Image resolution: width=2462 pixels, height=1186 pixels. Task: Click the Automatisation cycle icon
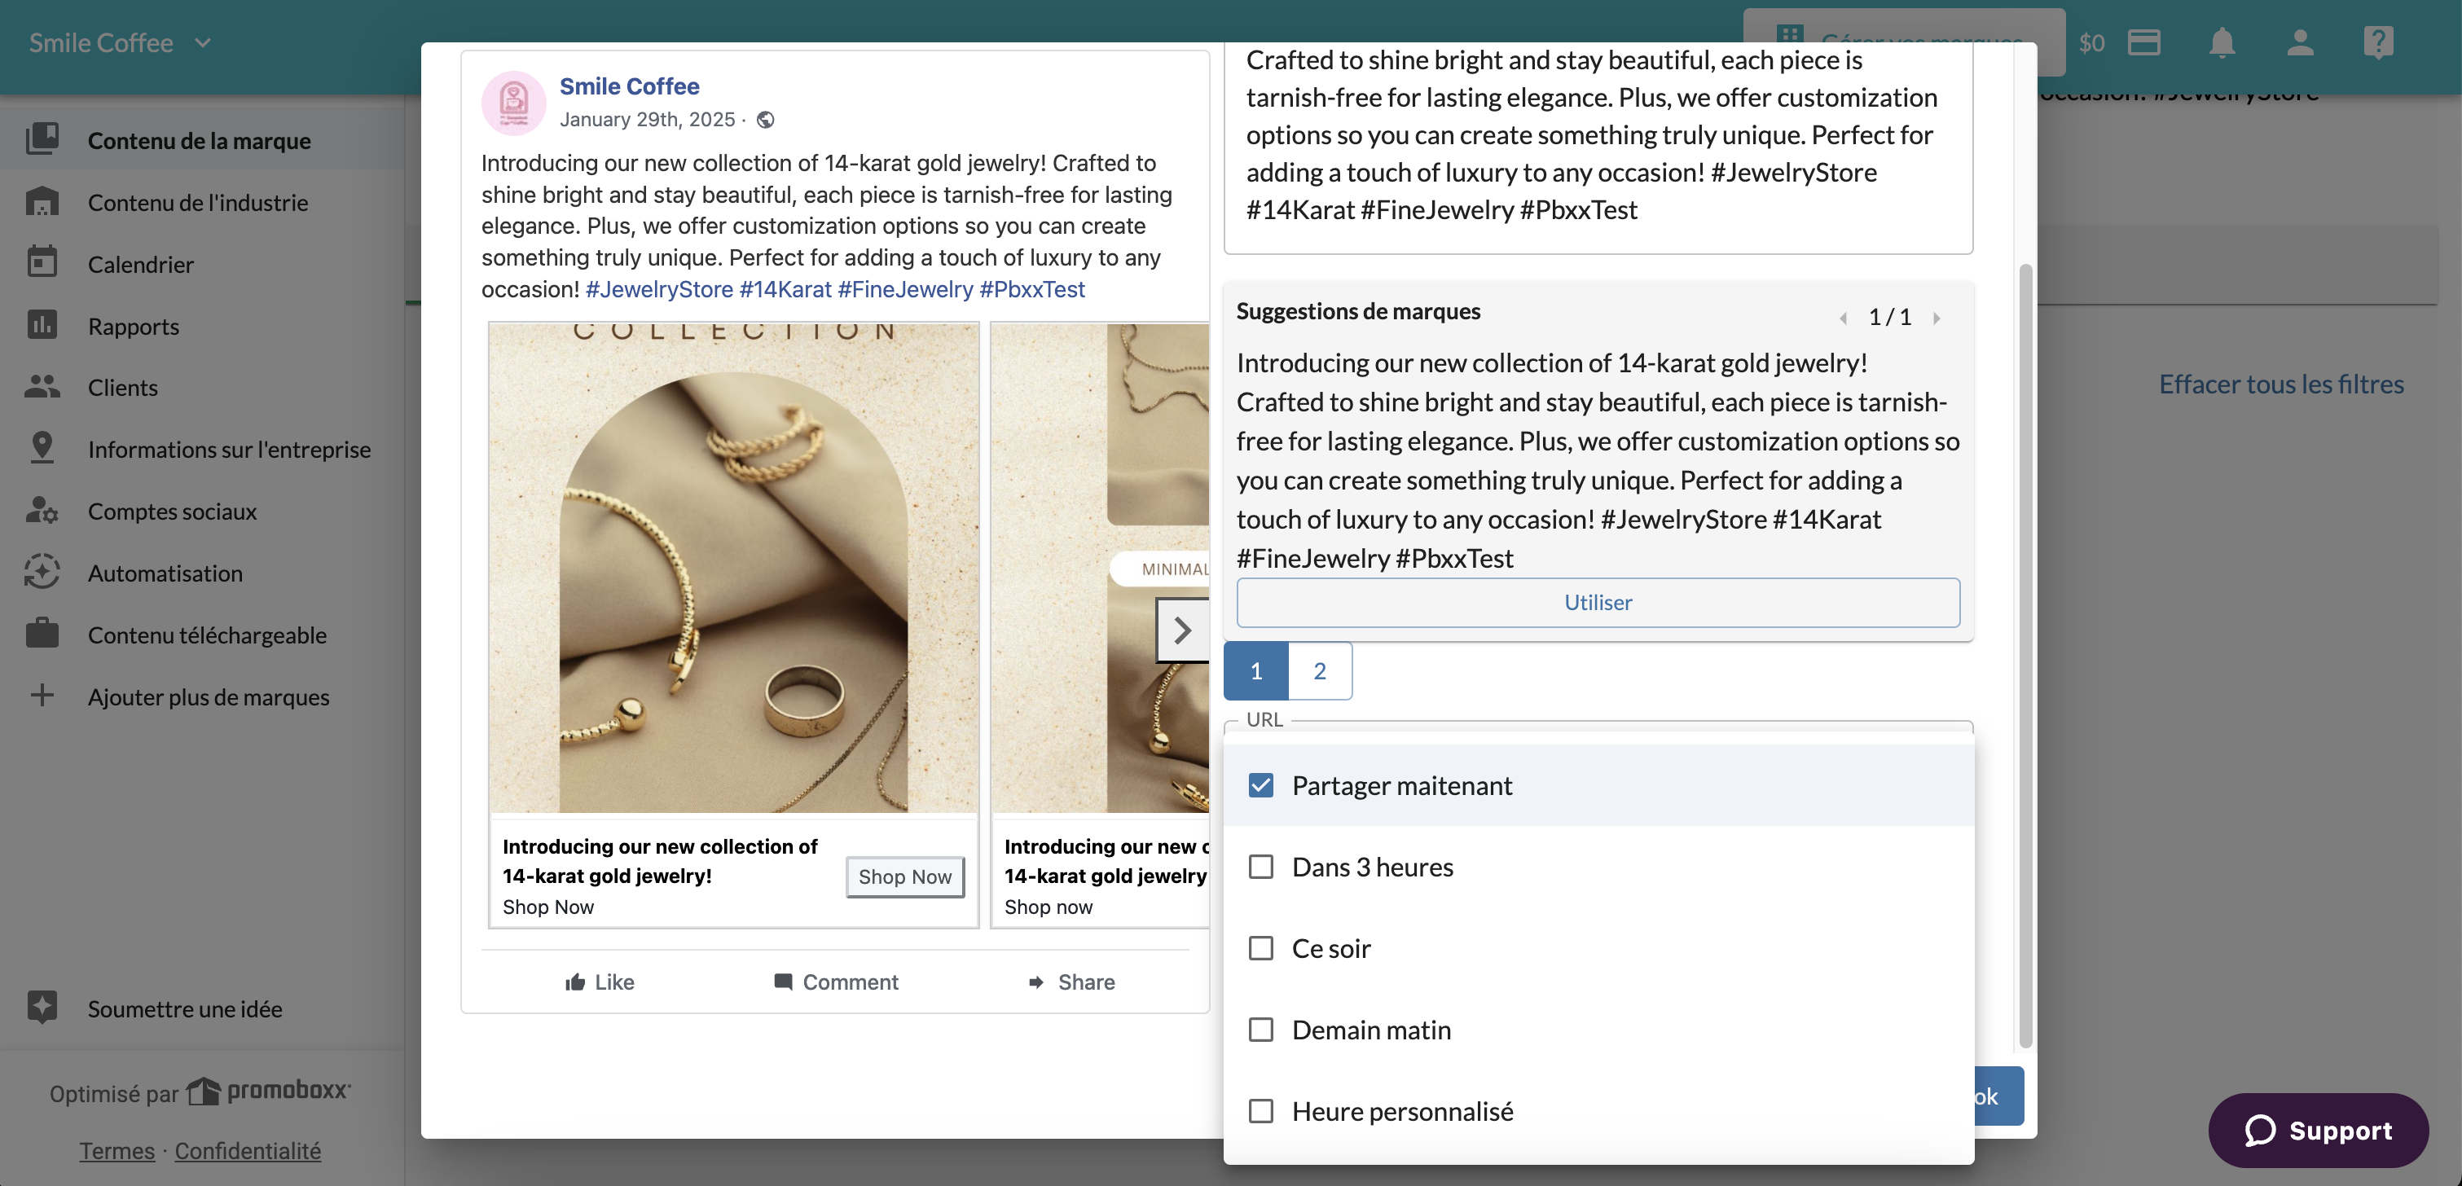(x=42, y=572)
